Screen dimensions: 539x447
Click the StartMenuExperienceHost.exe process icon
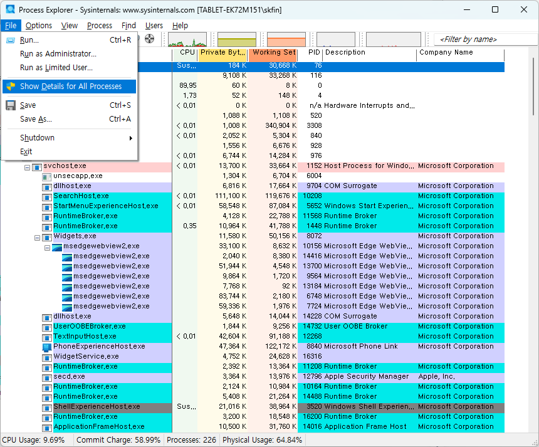point(47,208)
